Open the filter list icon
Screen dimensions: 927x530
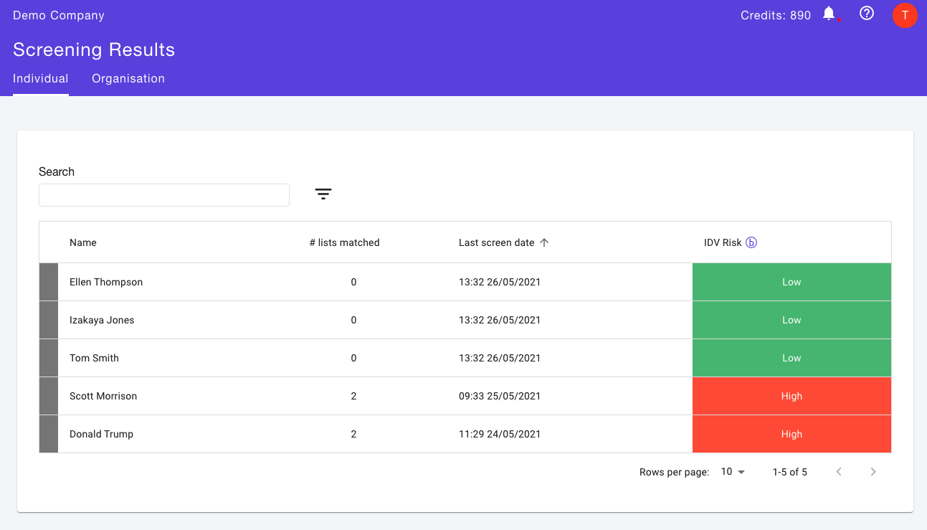coord(323,194)
